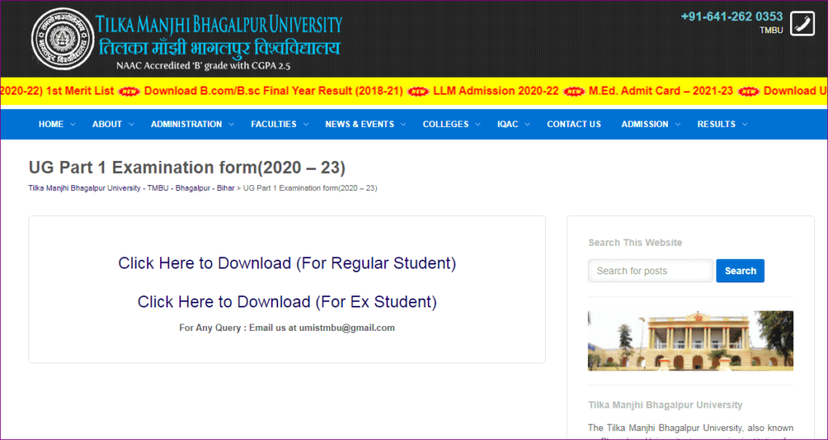Open the Colleges menu

tap(450, 124)
